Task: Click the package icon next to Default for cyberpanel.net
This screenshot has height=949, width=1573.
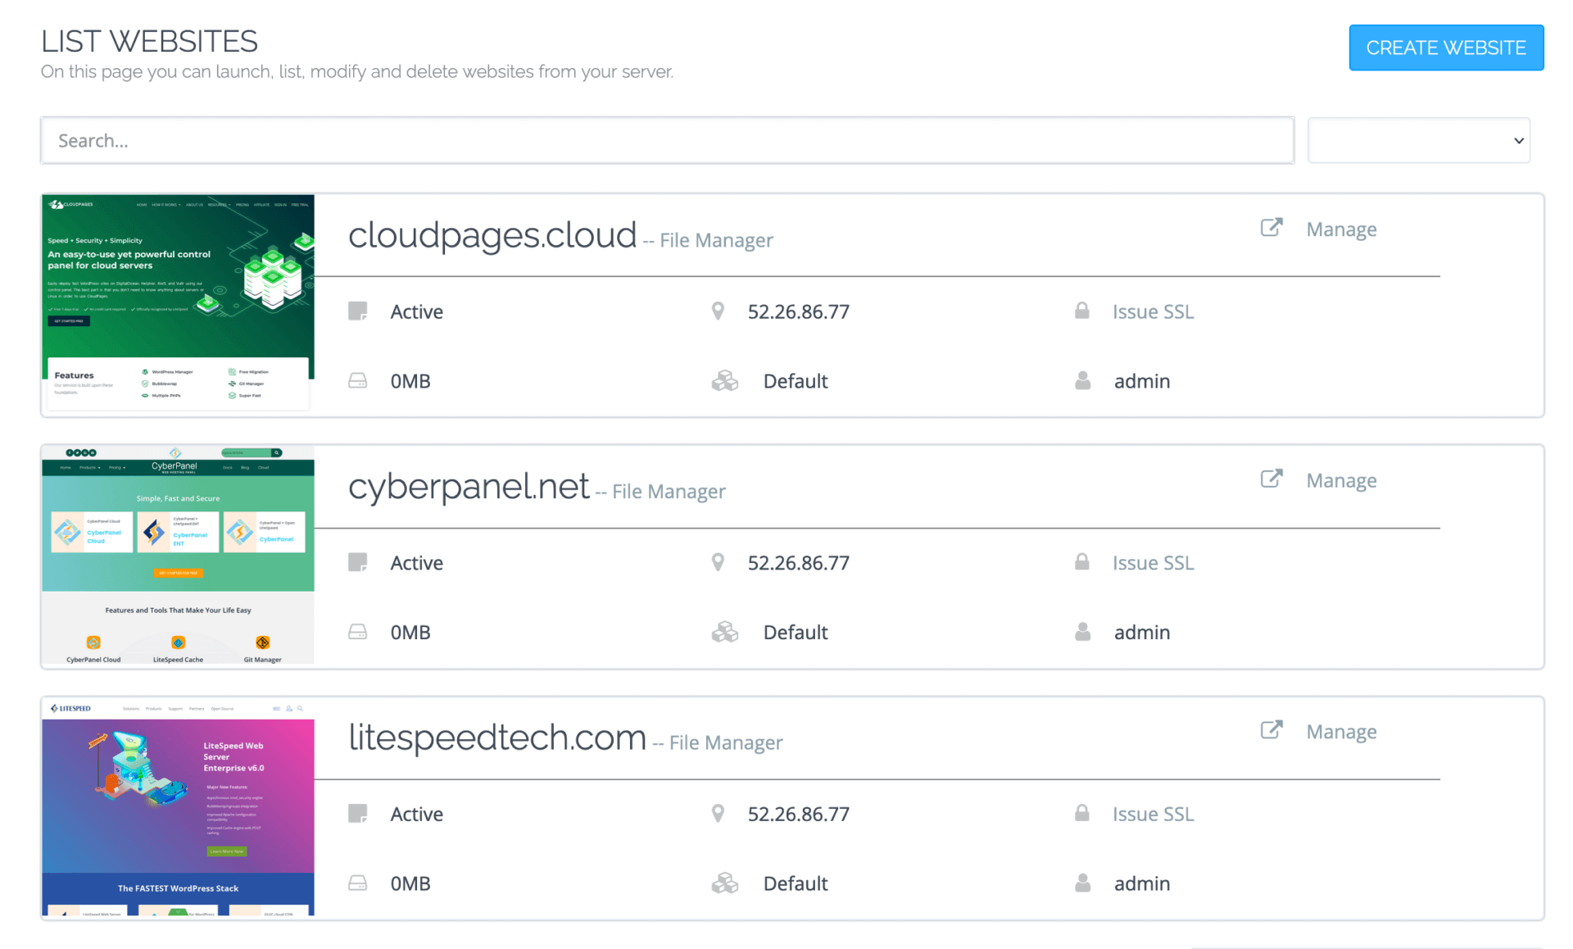Action: coord(725,631)
